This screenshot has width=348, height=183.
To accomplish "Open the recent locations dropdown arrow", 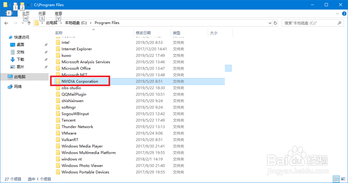I will (23, 23).
